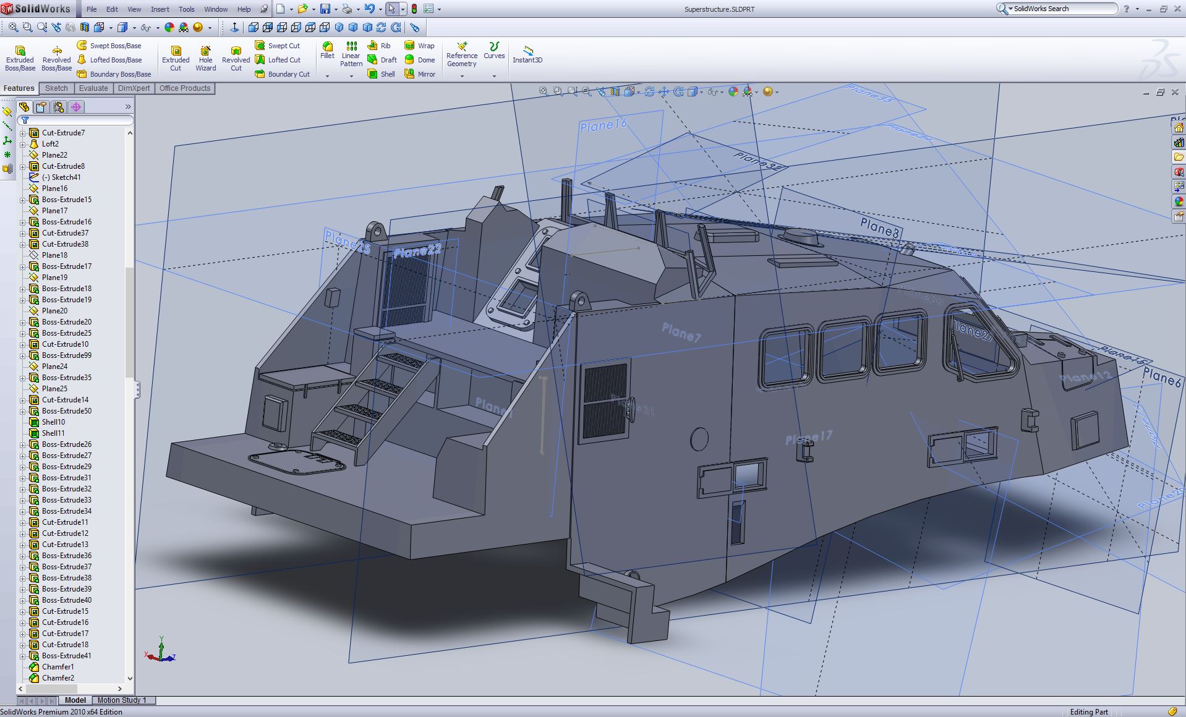Open Edit Appearance color ball in top toolbar
Image resolution: width=1186 pixels, height=717 pixels.
[x=169, y=27]
